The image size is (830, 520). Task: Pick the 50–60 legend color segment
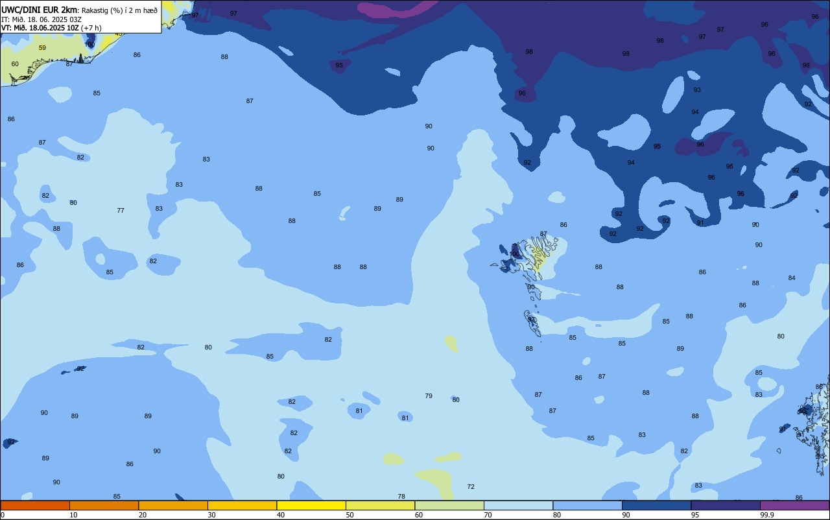(380, 505)
